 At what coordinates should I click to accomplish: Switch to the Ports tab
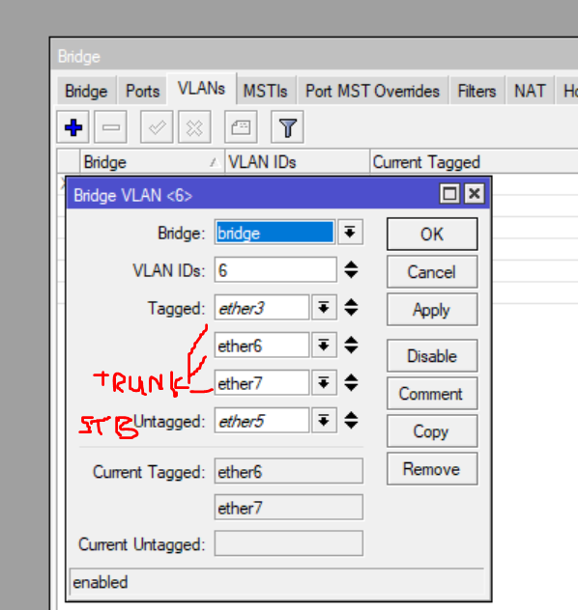pyautogui.click(x=142, y=92)
